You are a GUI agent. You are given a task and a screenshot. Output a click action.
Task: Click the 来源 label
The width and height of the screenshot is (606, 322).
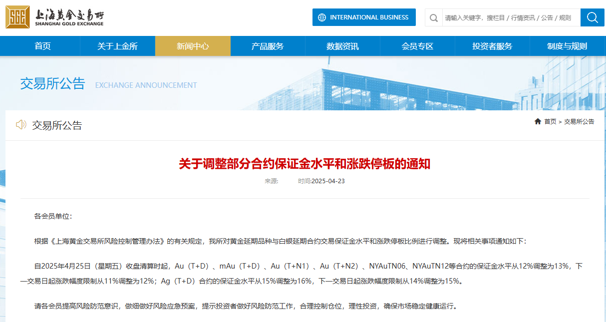click(x=271, y=181)
